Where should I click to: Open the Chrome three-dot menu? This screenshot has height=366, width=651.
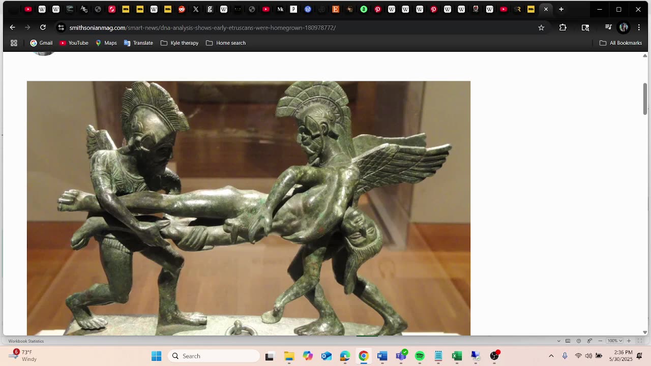(x=639, y=27)
